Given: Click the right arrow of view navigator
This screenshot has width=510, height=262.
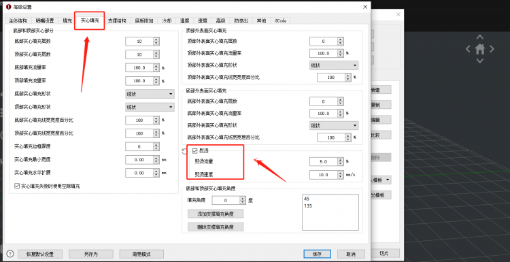Looking at the screenshot, I should (492, 49).
